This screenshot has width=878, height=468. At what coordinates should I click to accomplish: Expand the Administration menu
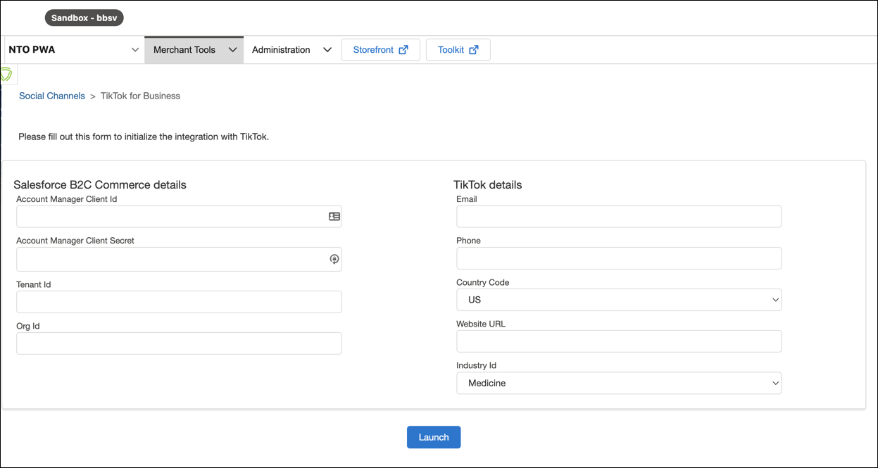point(291,50)
